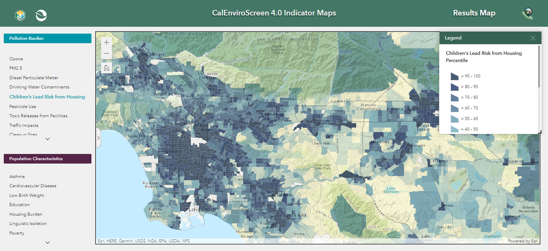
Task: Open the Results Map globe icon
Action: [x=528, y=13]
